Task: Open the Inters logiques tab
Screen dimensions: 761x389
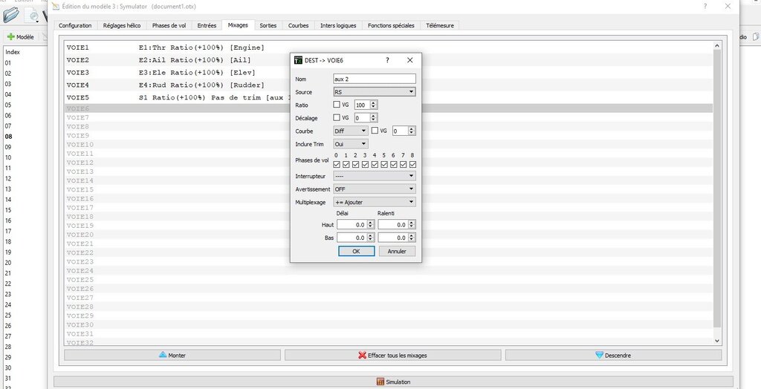Action: 338,25
